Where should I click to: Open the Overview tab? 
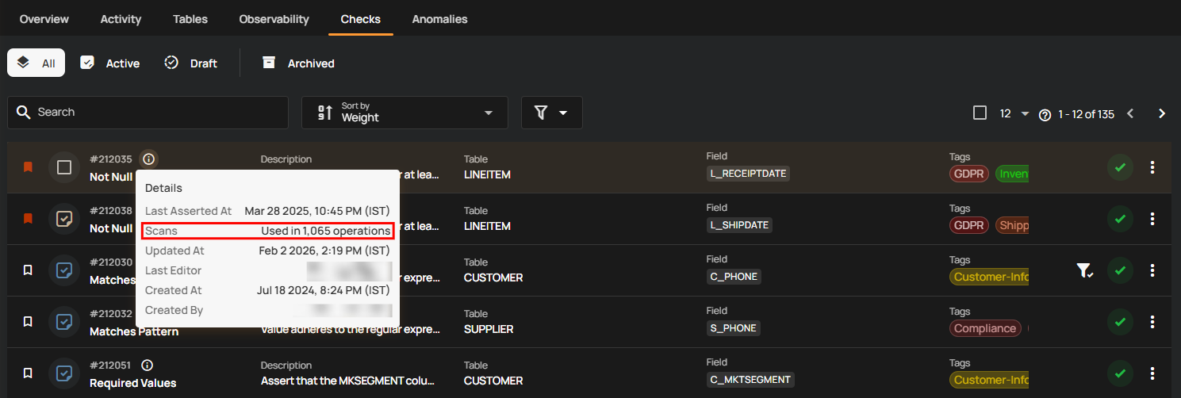coord(44,19)
